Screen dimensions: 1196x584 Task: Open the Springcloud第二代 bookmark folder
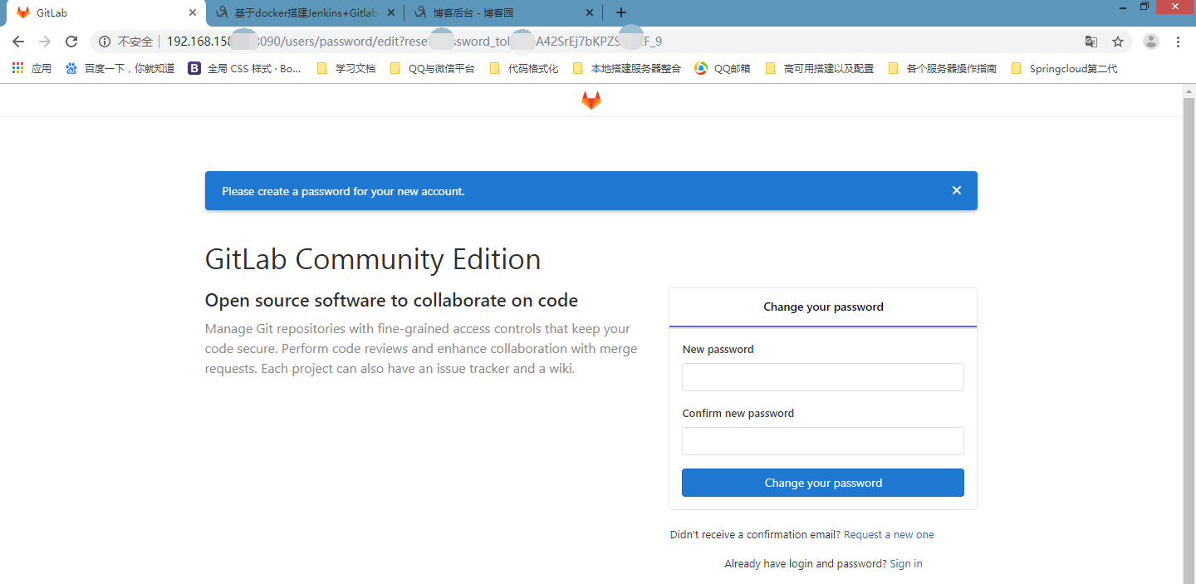tap(1065, 68)
